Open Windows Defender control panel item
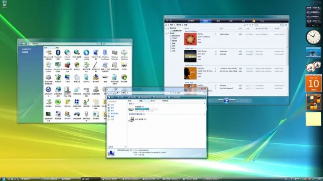 click(x=115, y=53)
